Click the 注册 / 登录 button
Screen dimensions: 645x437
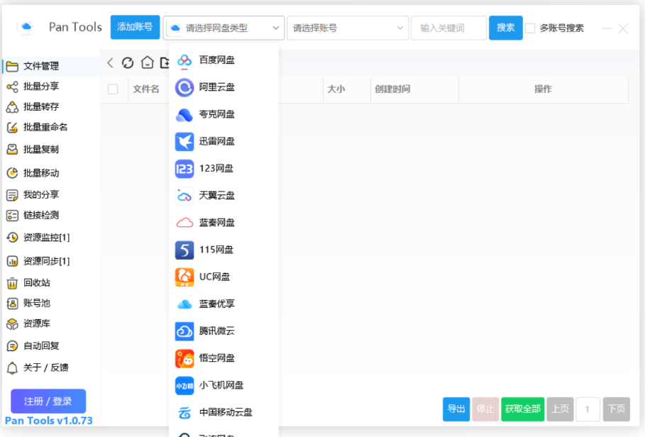[x=48, y=402]
